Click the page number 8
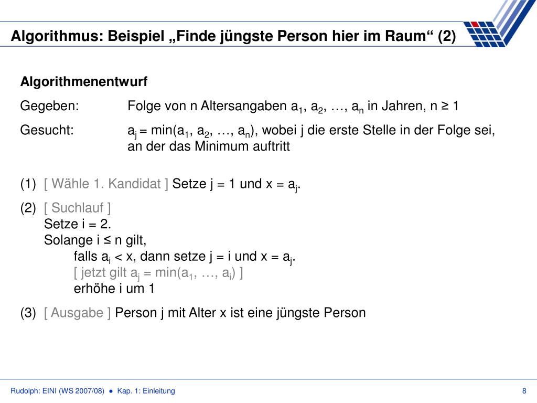The image size is (537, 403). (x=524, y=391)
